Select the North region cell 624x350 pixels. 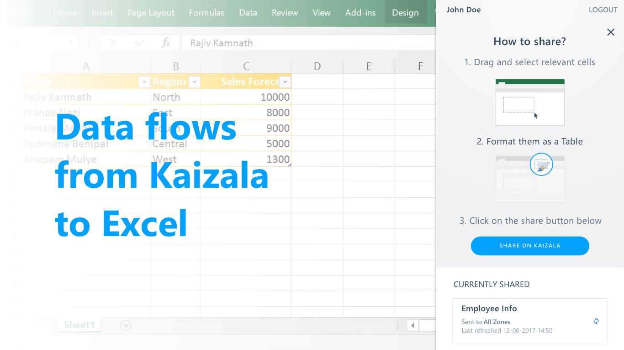176,97
